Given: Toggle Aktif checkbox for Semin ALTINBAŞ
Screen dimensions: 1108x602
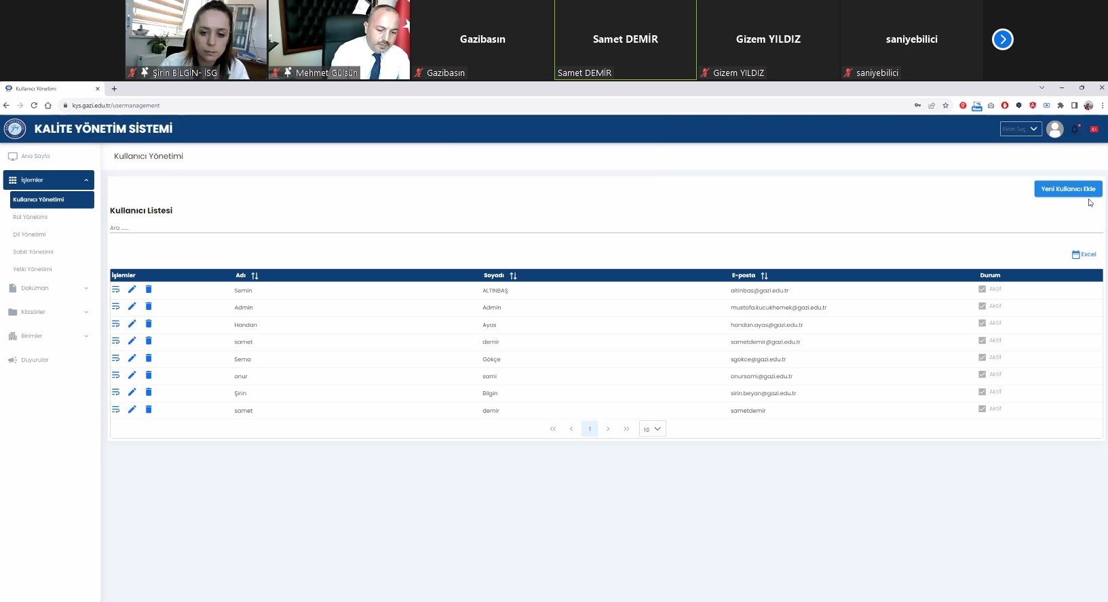Looking at the screenshot, I should (982, 289).
